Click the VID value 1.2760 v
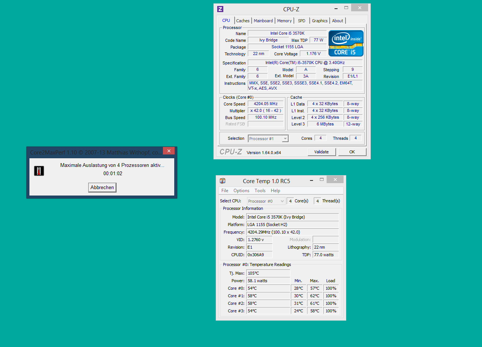Viewport: 482px width, 347px height. pos(259,240)
